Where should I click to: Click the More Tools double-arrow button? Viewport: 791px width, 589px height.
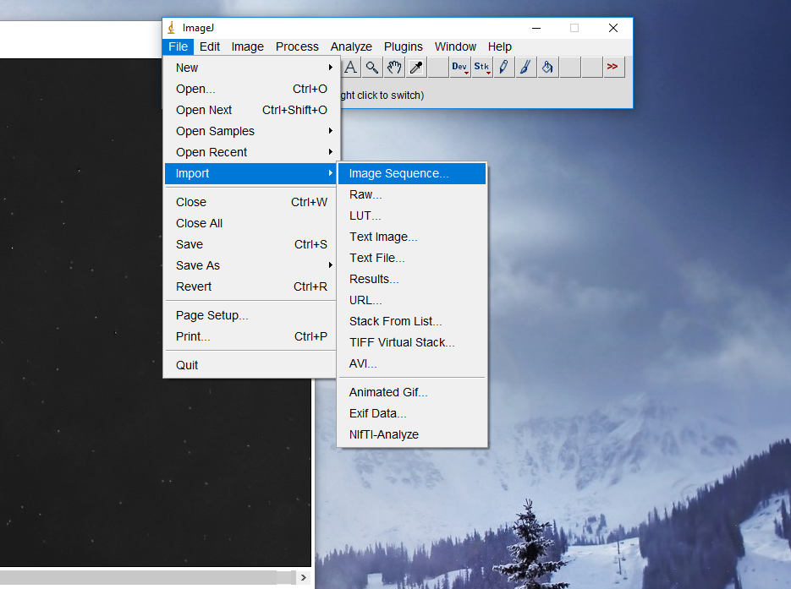pos(613,68)
